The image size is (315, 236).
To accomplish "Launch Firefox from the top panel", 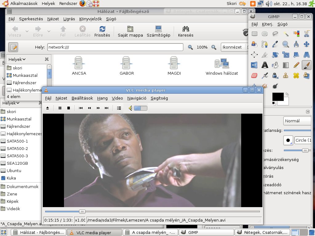I will 82,4.
